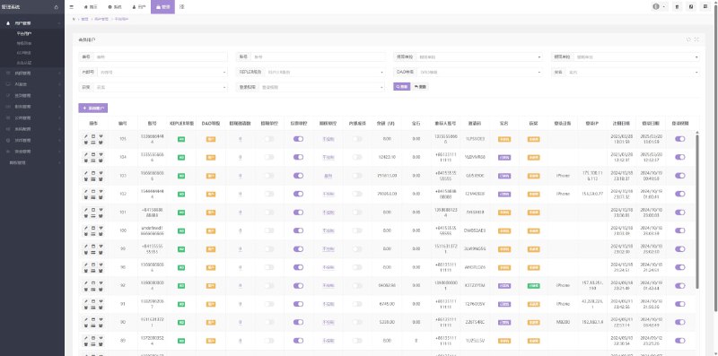Click the breadcrumb home icon
The width and height of the screenshot is (718, 356).
tap(74, 19)
